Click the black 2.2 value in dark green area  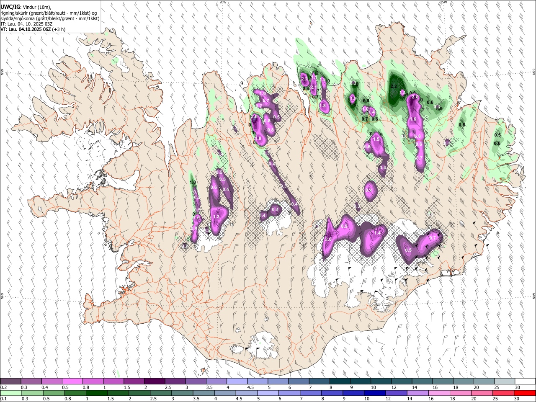click(x=393, y=86)
